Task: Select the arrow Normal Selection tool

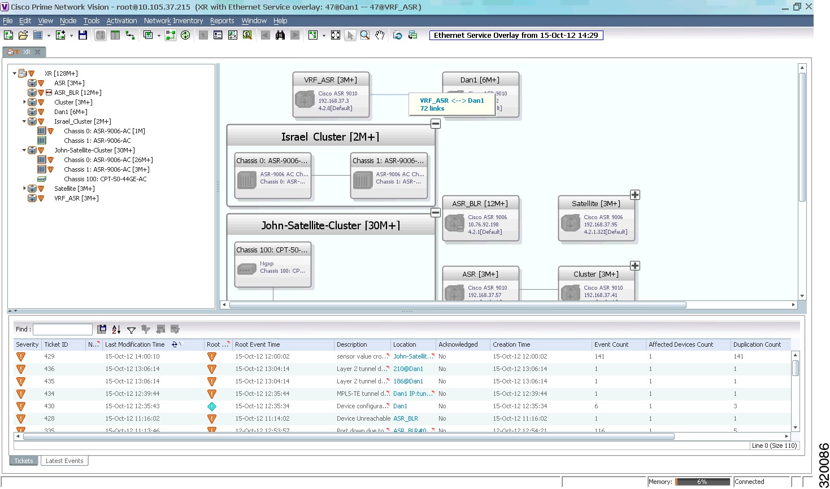Action: (350, 35)
